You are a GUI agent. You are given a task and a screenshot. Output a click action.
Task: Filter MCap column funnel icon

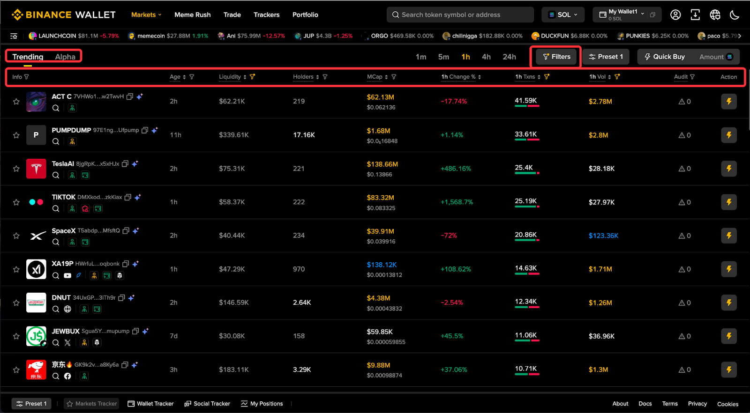click(394, 77)
